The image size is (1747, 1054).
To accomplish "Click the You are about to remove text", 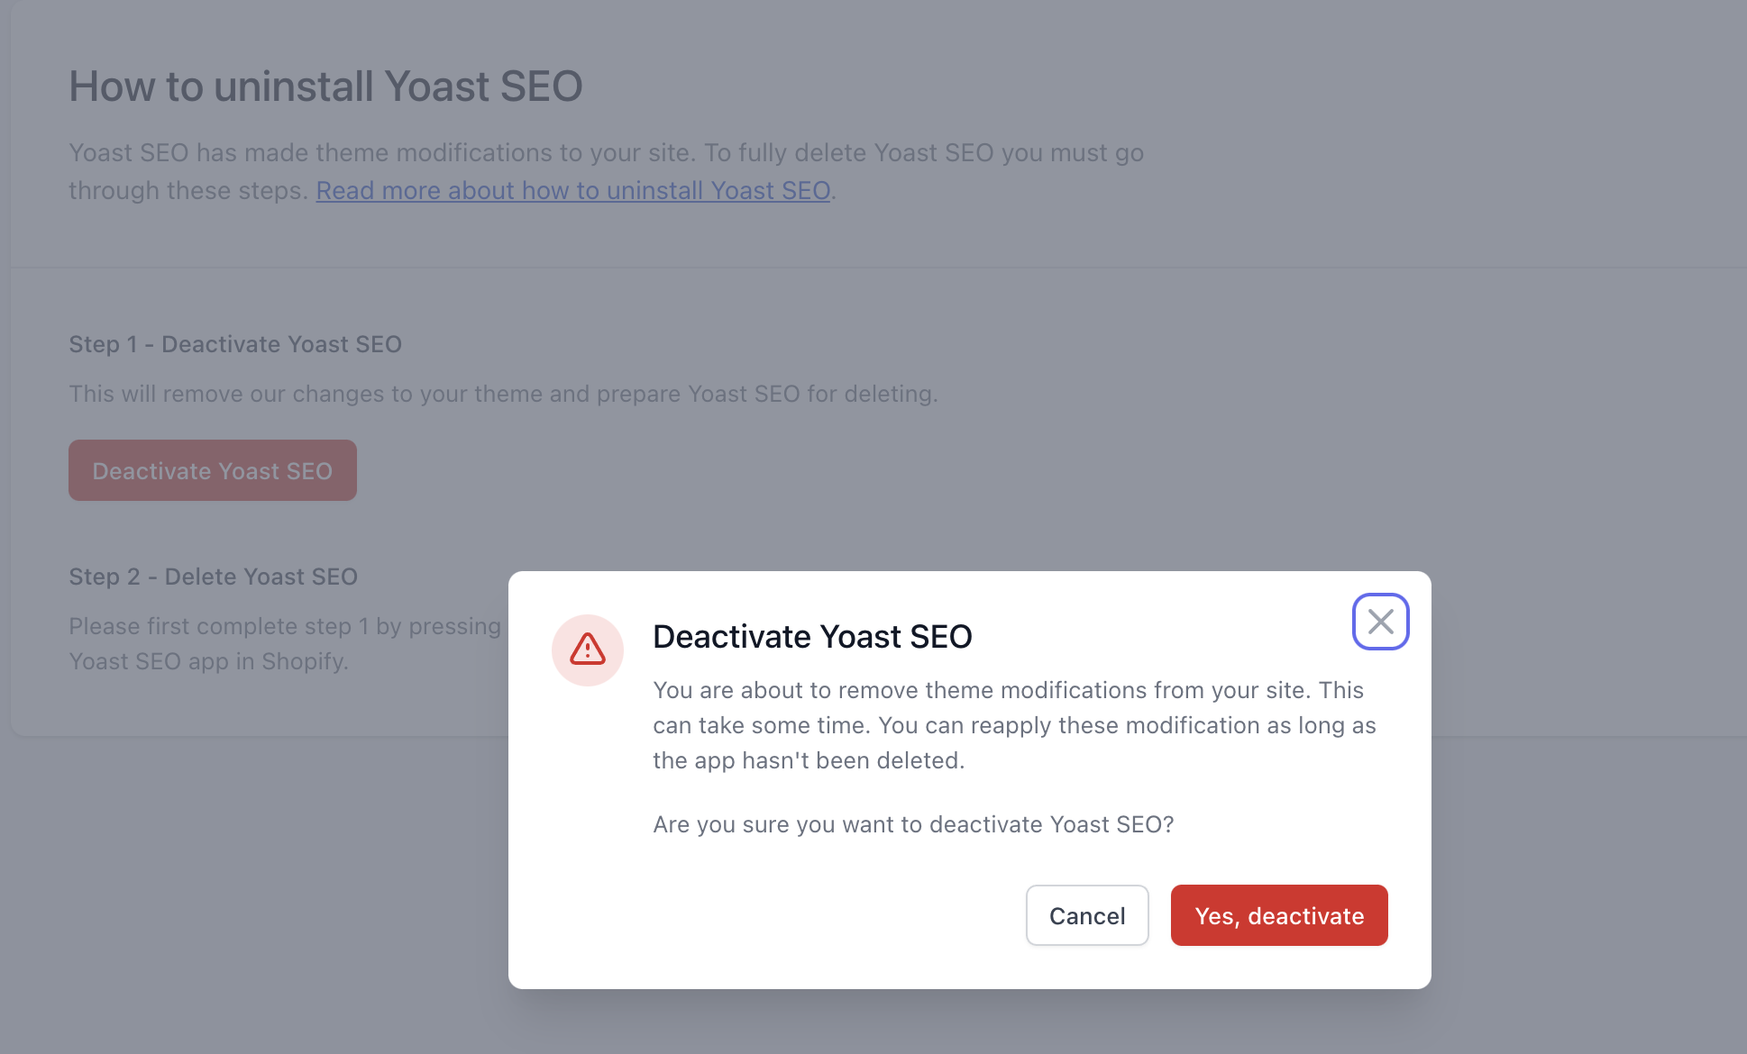I will (x=1008, y=690).
